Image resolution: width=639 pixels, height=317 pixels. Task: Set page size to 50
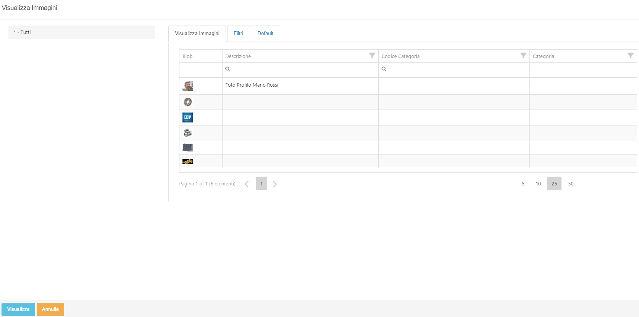[571, 183]
